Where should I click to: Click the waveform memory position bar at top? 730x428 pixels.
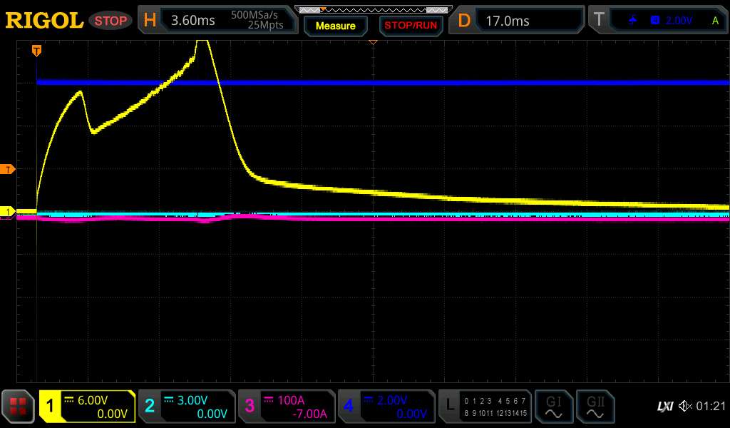click(x=372, y=9)
